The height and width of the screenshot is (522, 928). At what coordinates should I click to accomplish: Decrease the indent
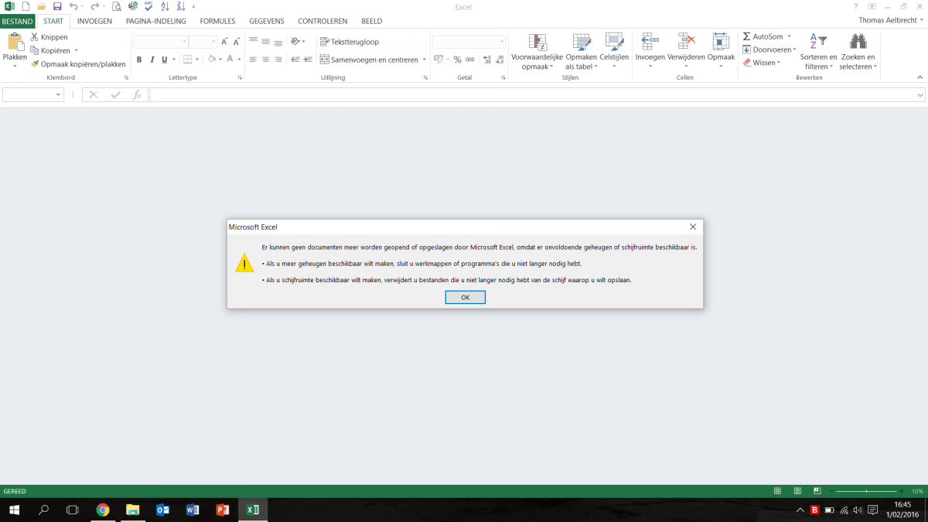(x=295, y=60)
